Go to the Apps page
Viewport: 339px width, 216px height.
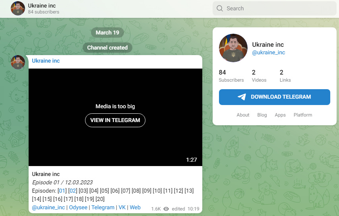click(x=280, y=115)
